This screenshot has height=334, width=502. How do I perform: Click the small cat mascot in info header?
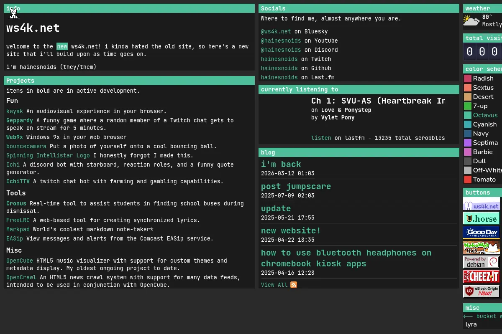pos(14,13)
